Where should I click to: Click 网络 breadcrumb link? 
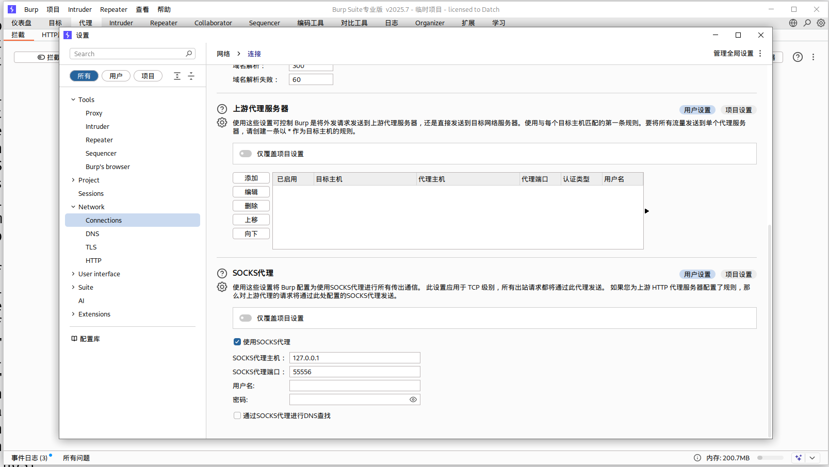[223, 54]
